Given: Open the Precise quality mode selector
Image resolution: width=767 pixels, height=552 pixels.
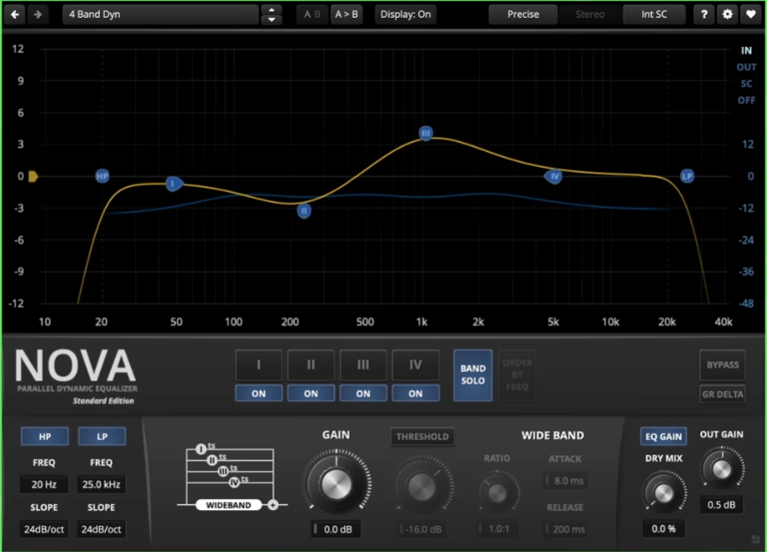Looking at the screenshot, I should point(523,15).
